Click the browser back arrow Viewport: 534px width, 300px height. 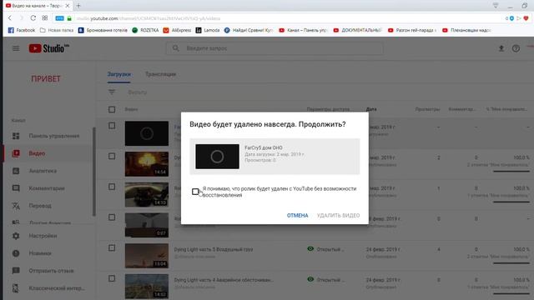[x=10, y=18]
